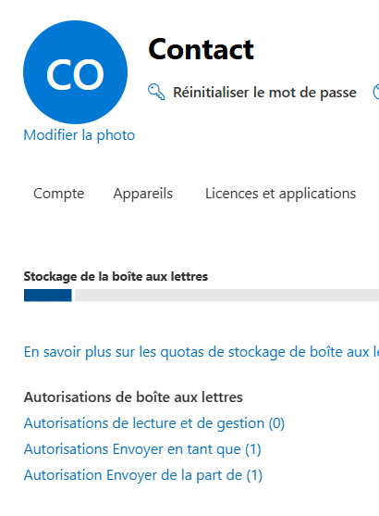Viewport: 379px width, 516px height.
Task: Click the (1) count after Envoyer en tant que
Action: [x=253, y=449]
